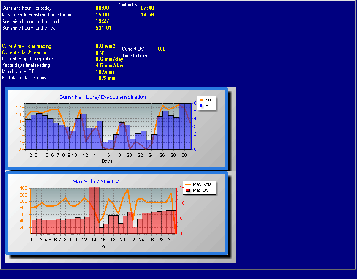Select the Time to burn dashes value
The image size is (357, 279).
[160, 56]
